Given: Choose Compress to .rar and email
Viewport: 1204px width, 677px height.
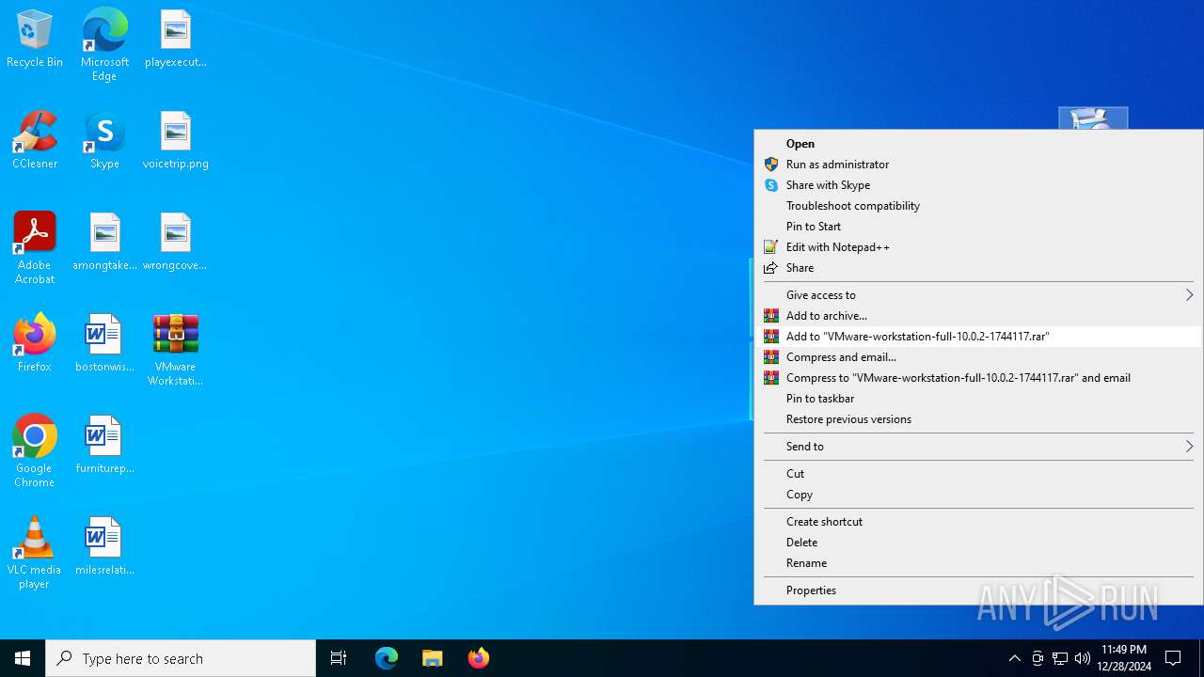Looking at the screenshot, I should click(x=978, y=378).
